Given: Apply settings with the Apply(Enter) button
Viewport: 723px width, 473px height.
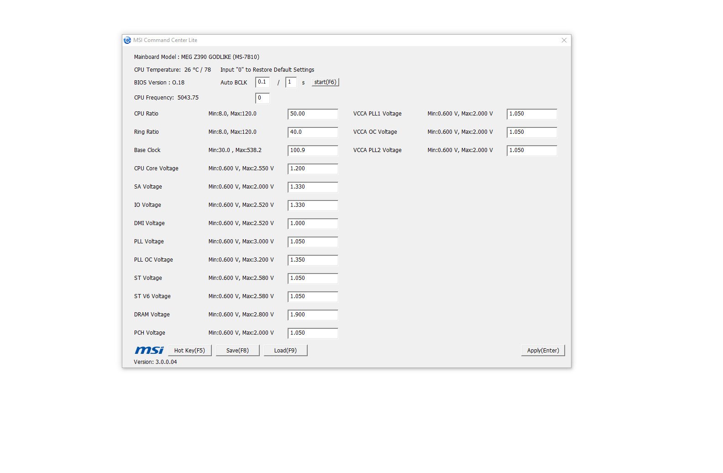Looking at the screenshot, I should [543, 351].
